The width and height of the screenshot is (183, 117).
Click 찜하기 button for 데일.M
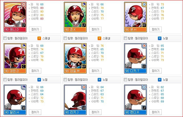pos(95,71)
